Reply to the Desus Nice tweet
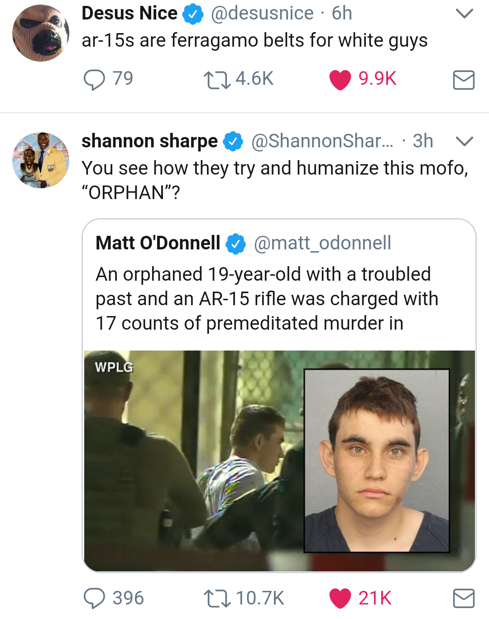Image resolution: width=489 pixels, height=619 pixels. (x=94, y=80)
